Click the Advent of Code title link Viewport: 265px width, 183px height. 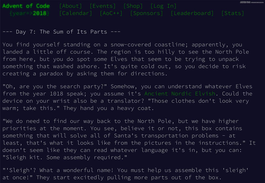tap(26, 6)
